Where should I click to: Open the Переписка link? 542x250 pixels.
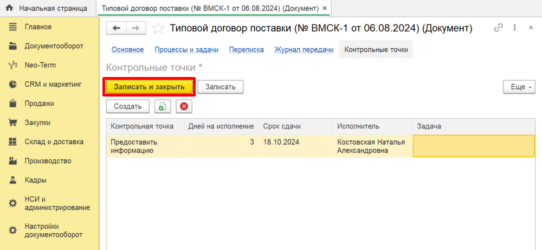(247, 50)
